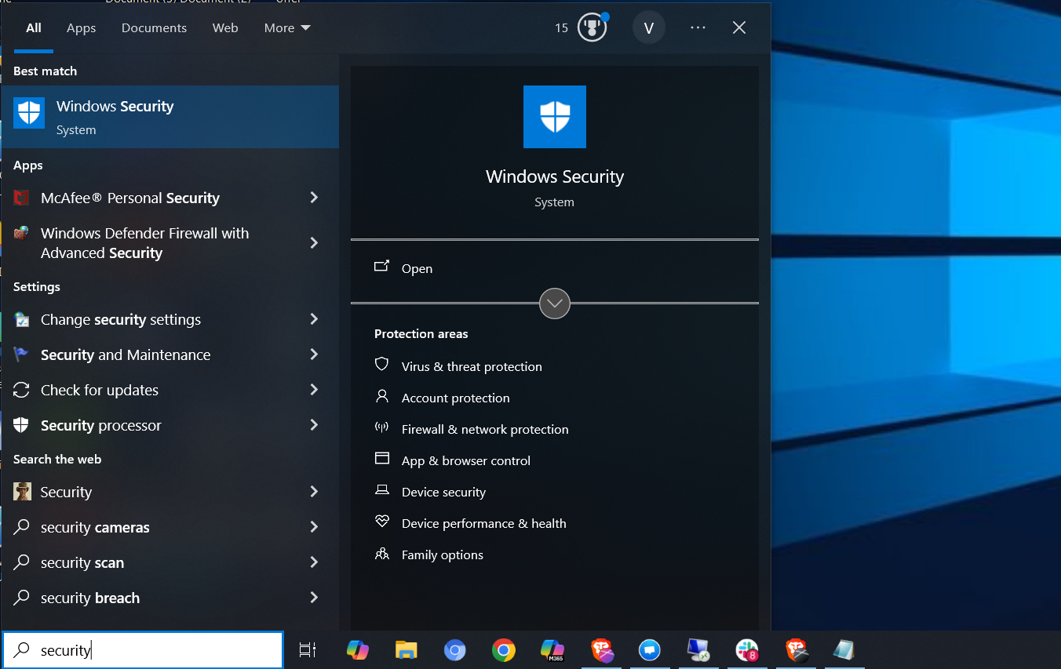Screen dimensions: 1061x669
Task: Click the V account avatar
Action: [x=649, y=27]
